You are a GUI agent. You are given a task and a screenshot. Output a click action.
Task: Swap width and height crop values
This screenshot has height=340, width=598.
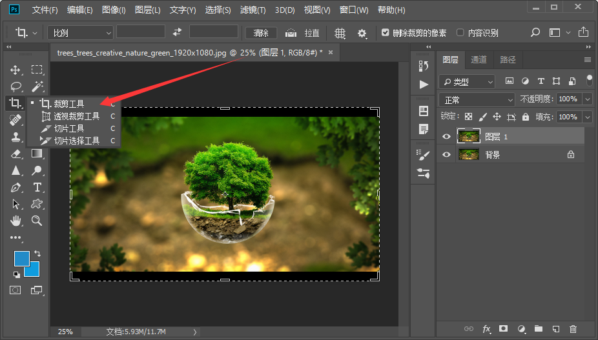[178, 32]
